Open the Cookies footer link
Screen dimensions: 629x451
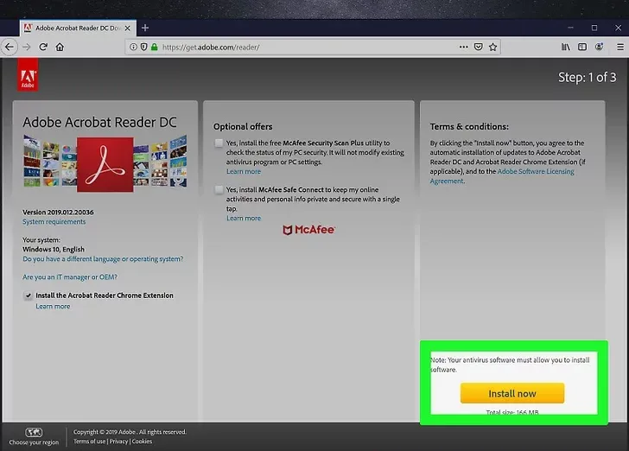click(142, 441)
